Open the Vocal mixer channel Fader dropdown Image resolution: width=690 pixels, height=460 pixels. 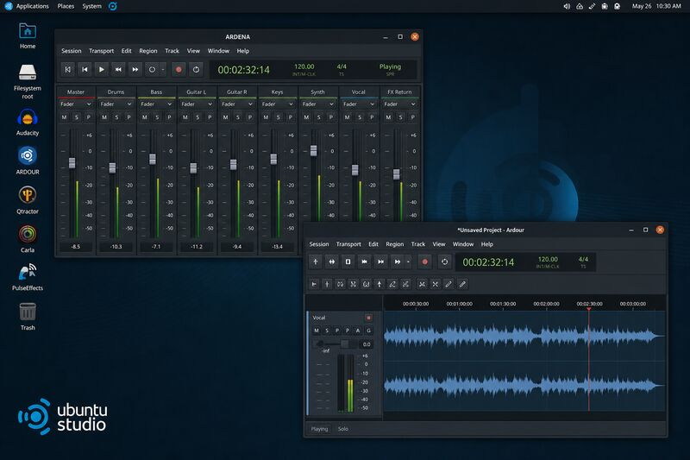pos(359,104)
